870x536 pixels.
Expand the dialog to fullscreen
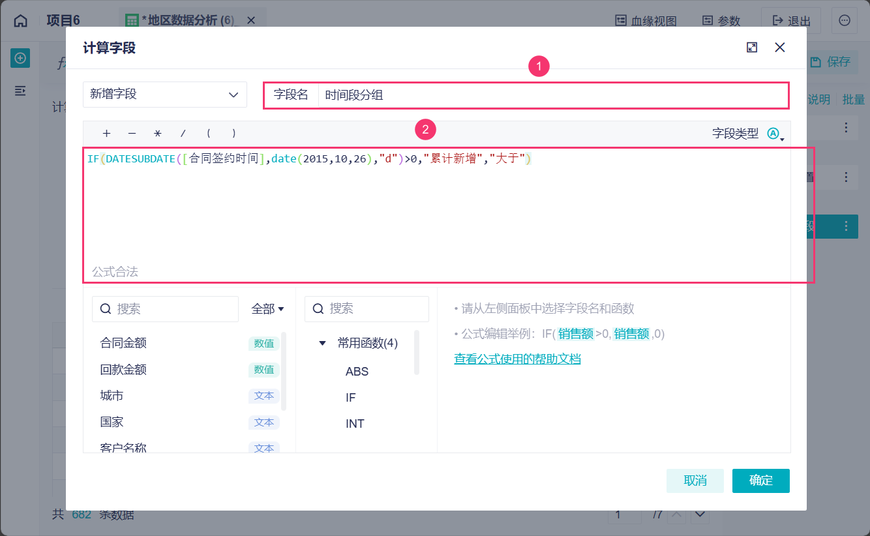[x=753, y=47]
